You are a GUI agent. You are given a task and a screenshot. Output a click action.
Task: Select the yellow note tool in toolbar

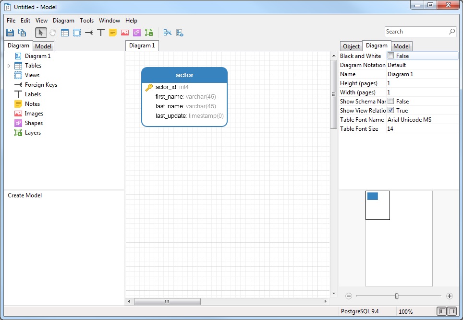point(113,33)
